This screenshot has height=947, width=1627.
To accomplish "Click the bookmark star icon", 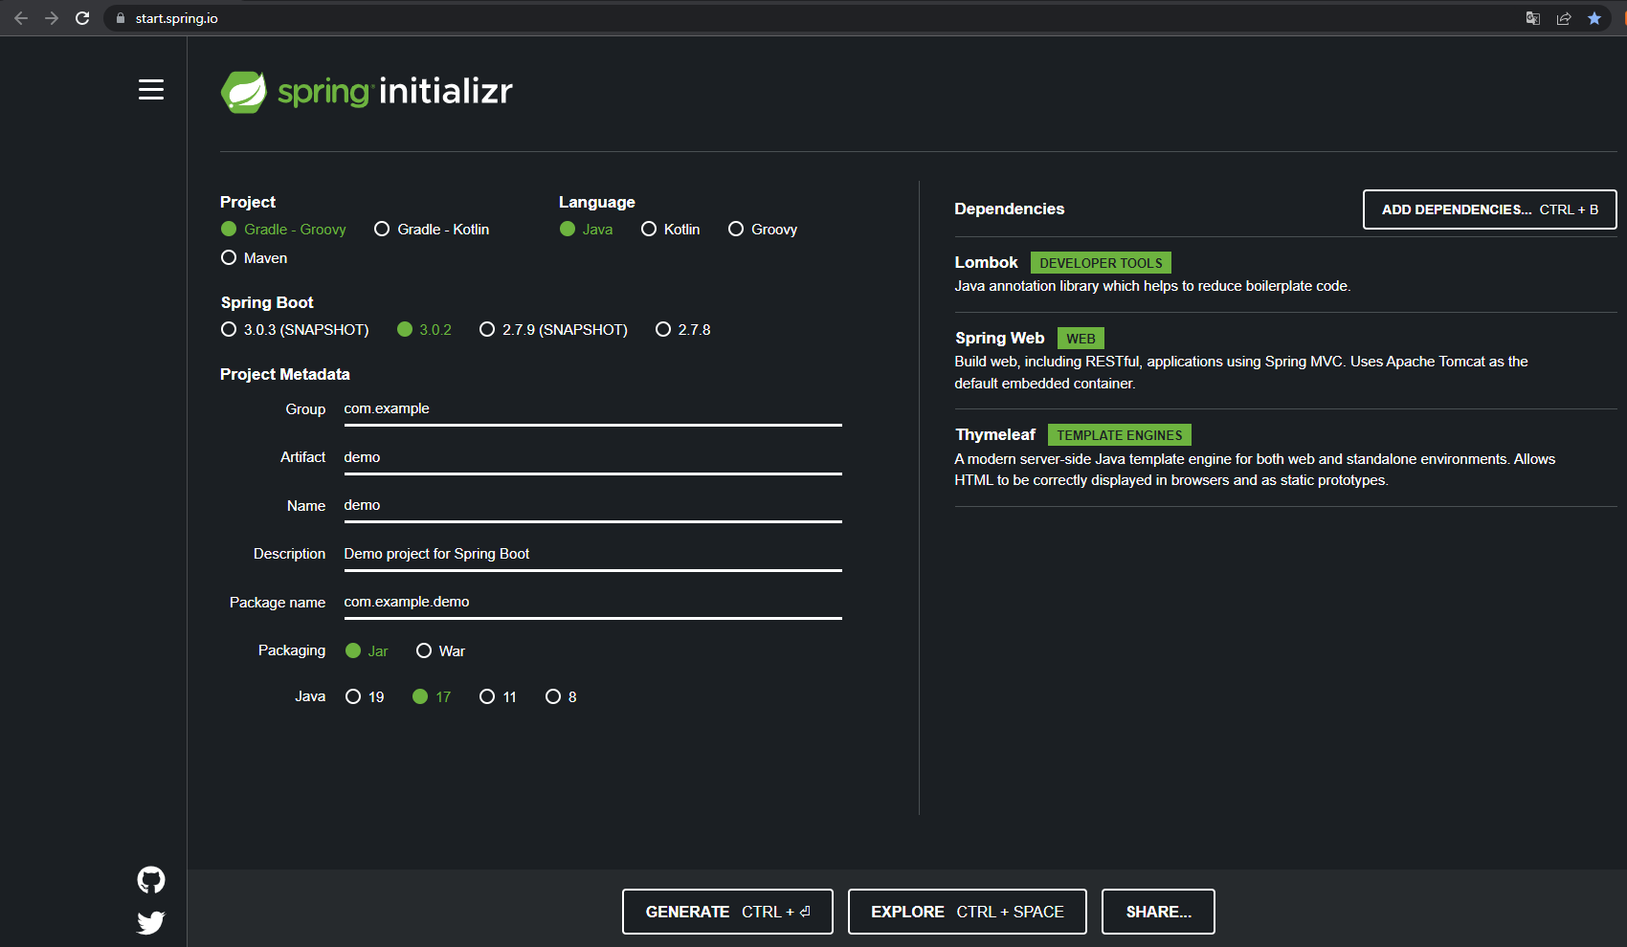I will point(1594,18).
